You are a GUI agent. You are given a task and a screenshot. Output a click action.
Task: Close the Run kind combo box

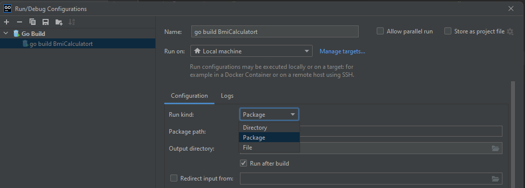tap(269, 114)
